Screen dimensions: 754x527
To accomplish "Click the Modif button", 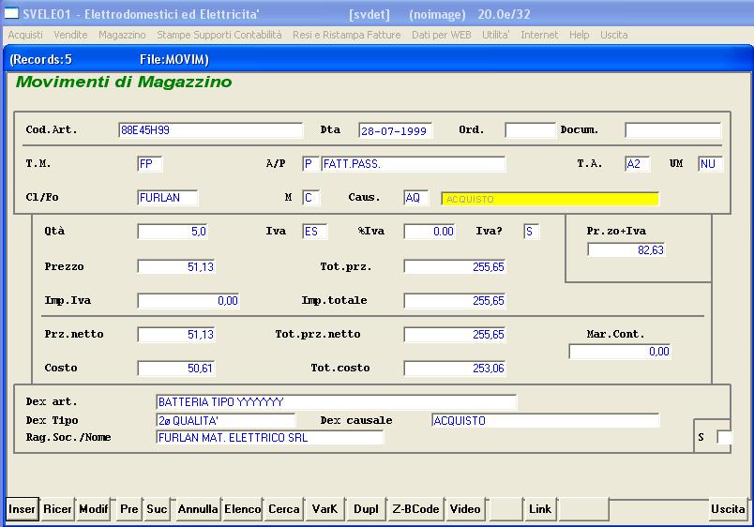I will click(x=93, y=509).
